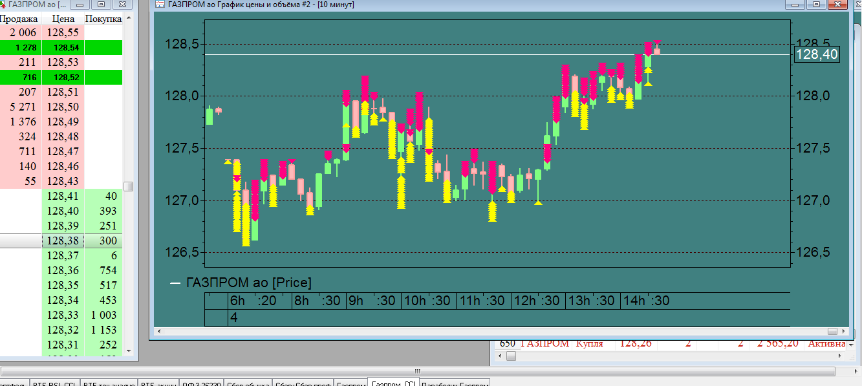Select the 128,55 price cell
This screenshot has height=386, width=862.
[x=63, y=32]
